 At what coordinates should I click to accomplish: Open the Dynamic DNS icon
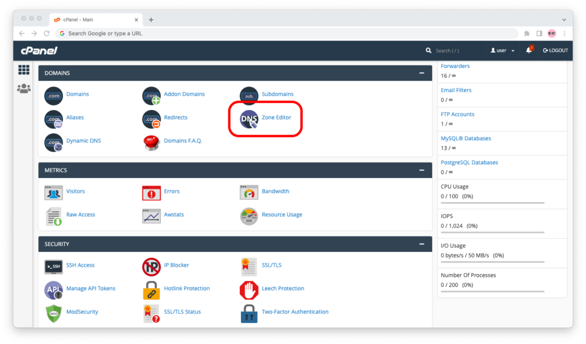[x=53, y=143]
